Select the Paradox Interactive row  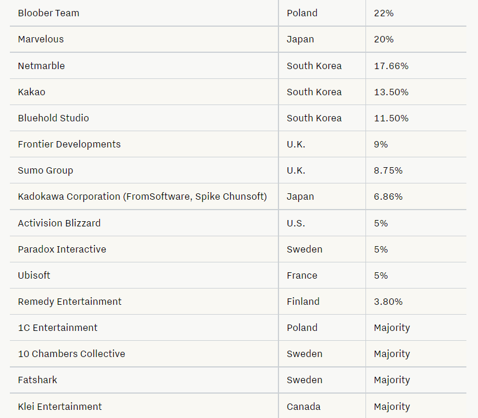point(62,249)
